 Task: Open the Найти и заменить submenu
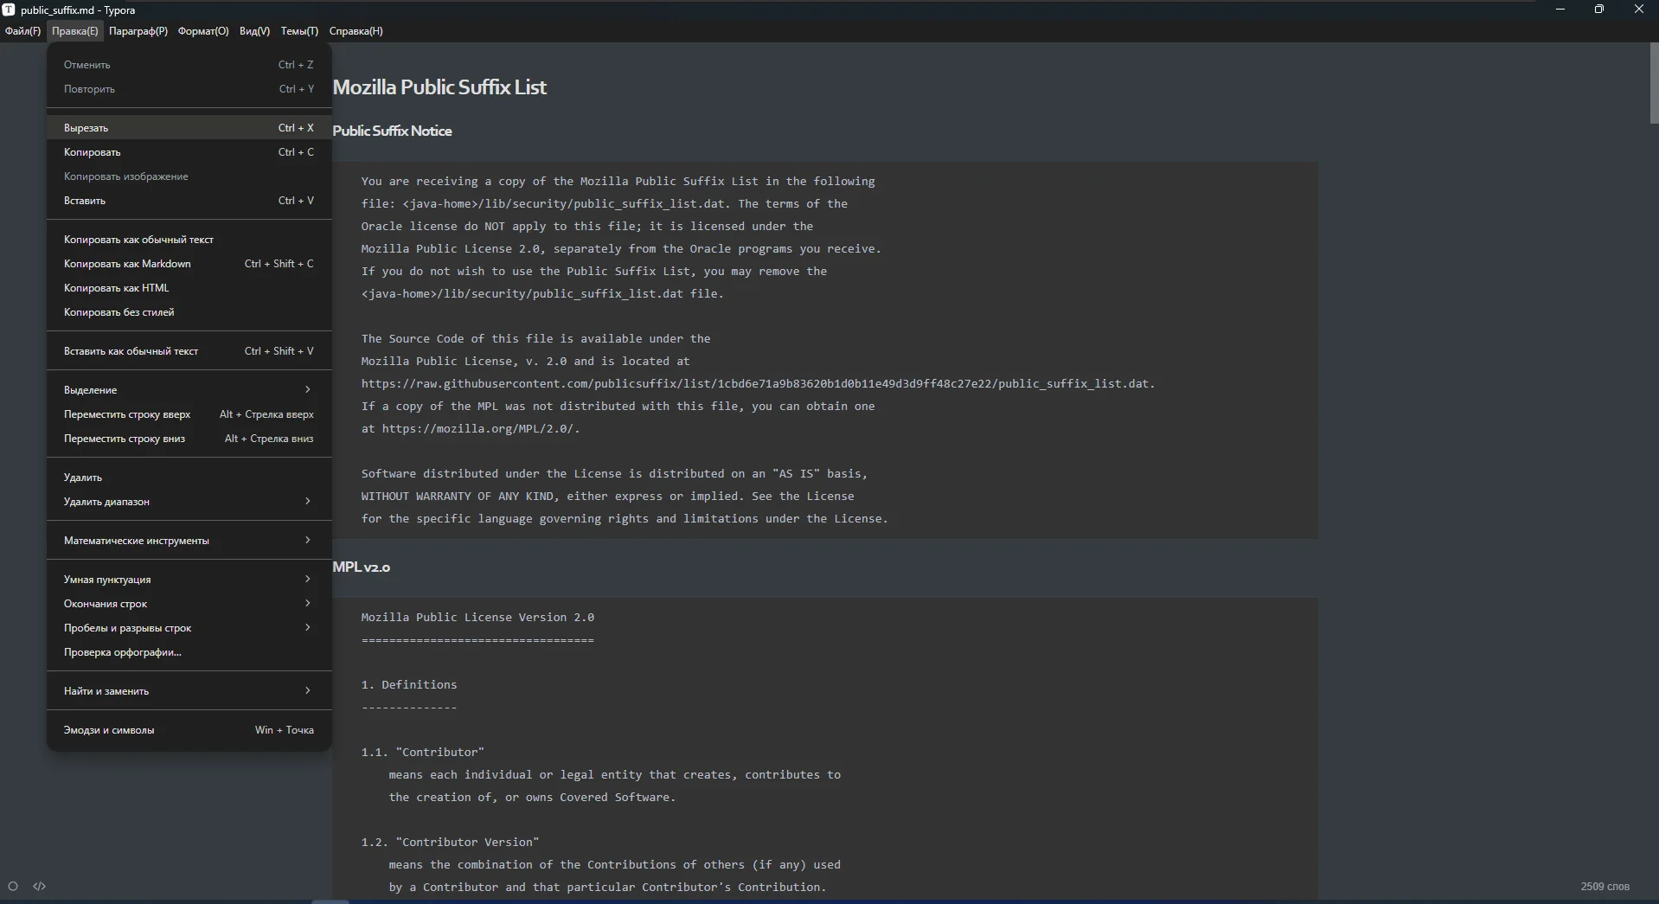click(x=188, y=691)
